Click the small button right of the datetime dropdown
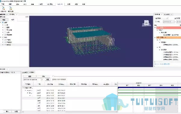The image size is (181, 114). click(48, 79)
